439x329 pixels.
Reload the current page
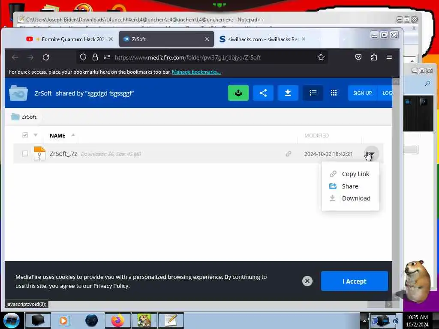[x=46, y=57]
